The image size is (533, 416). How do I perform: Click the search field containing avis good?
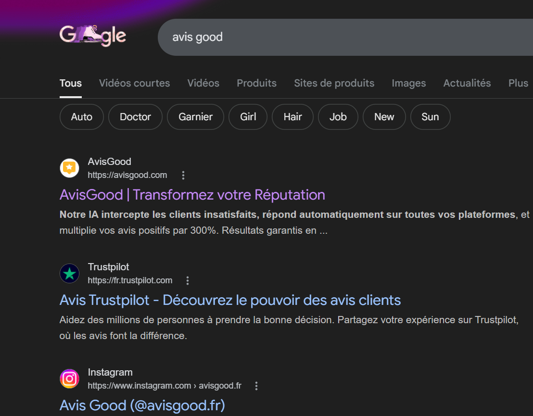tap(337, 38)
